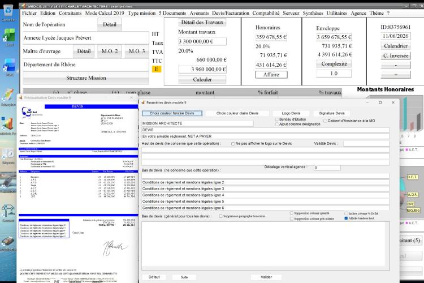Click Détail next to Maître d'ouvrage
Screen dimensions: 424x283
[x=84, y=51]
